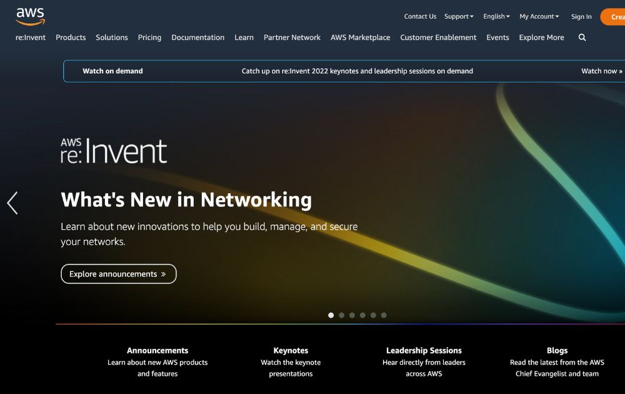Open the Support dropdown

(x=459, y=16)
